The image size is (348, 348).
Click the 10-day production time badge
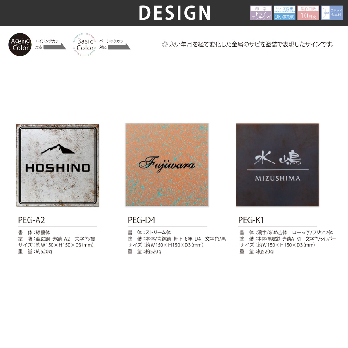[308, 13]
